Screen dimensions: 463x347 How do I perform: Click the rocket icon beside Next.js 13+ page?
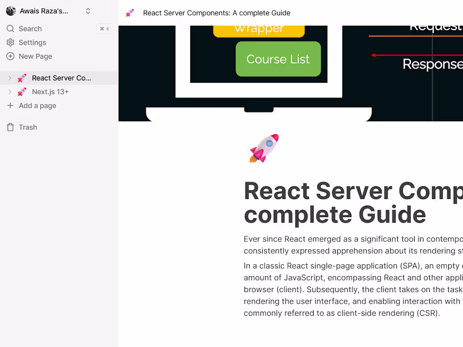22,92
